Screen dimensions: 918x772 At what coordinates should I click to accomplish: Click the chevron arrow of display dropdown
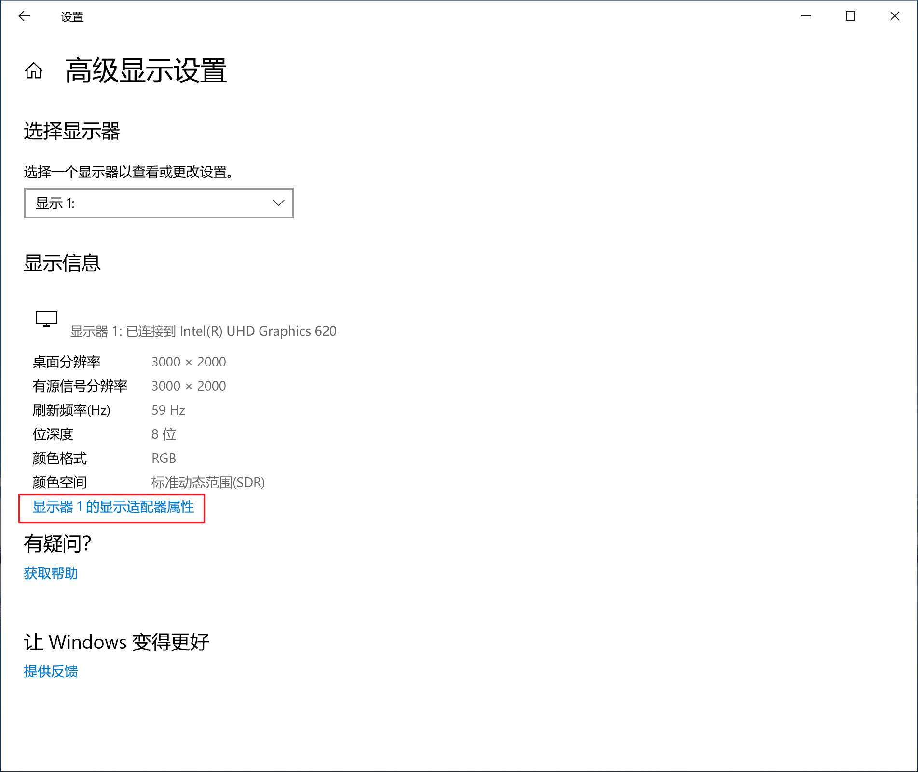(x=278, y=203)
